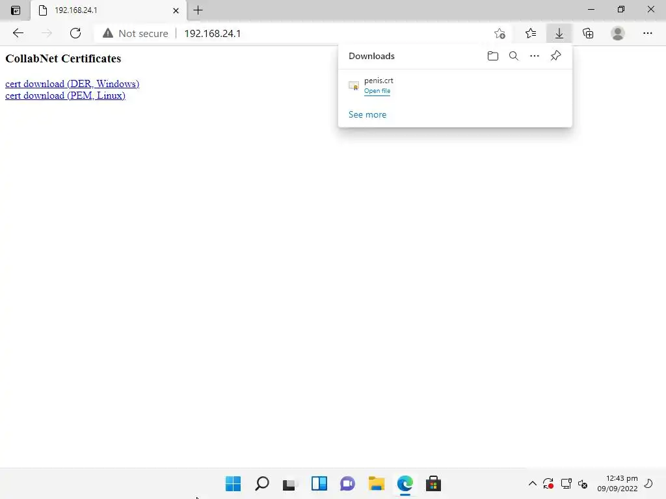666x499 pixels.
Task: Show hidden system tray icons chevron
Action: coord(532,483)
